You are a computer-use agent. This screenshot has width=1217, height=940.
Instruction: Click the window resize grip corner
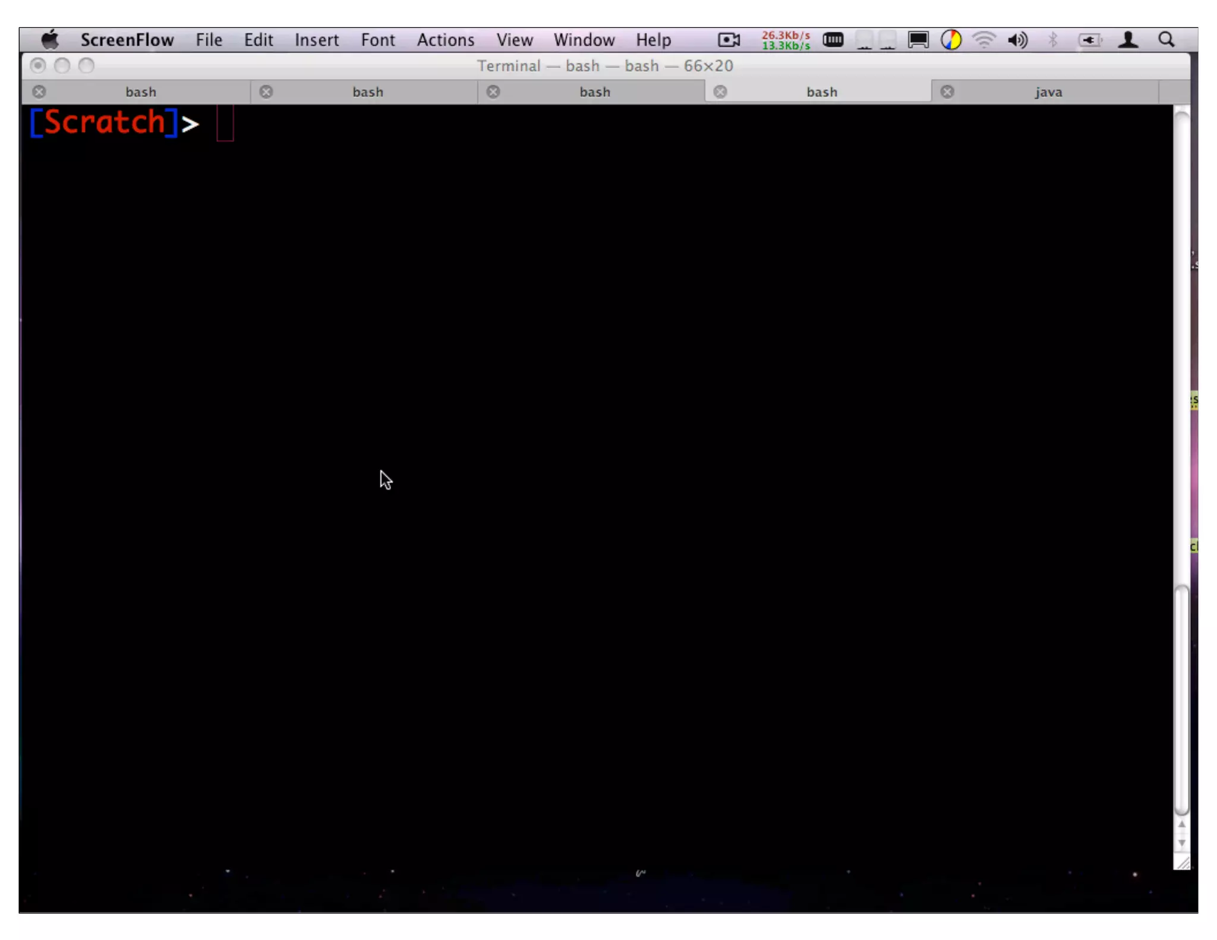[x=1182, y=862]
